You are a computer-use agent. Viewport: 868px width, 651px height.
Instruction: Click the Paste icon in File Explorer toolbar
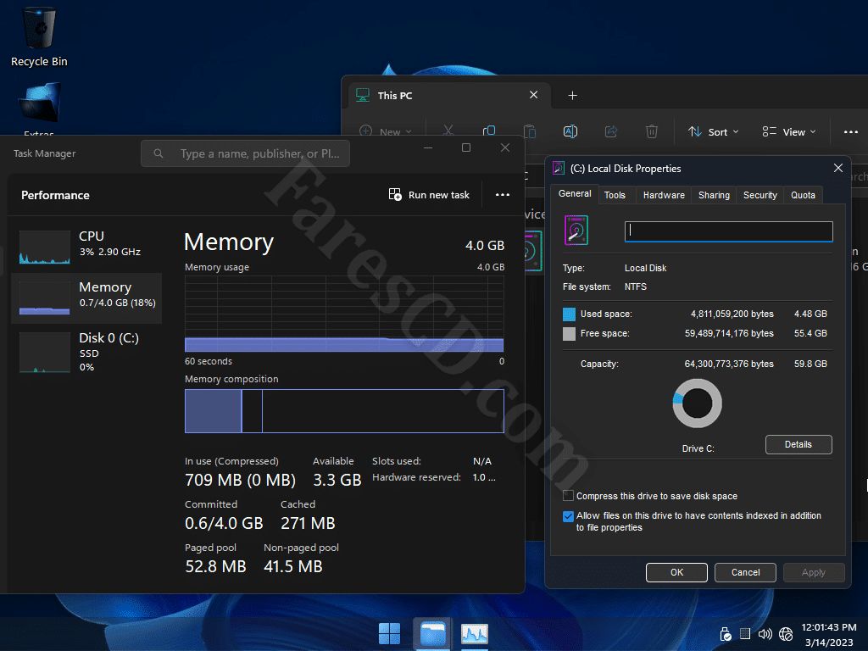pyautogui.click(x=530, y=131)
